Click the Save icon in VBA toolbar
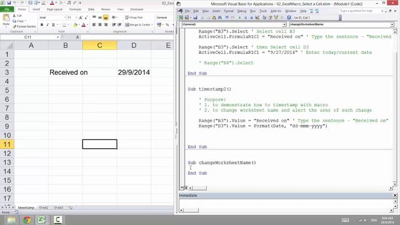400x225 pixels. pyautogui.click(x=195, y=17)
